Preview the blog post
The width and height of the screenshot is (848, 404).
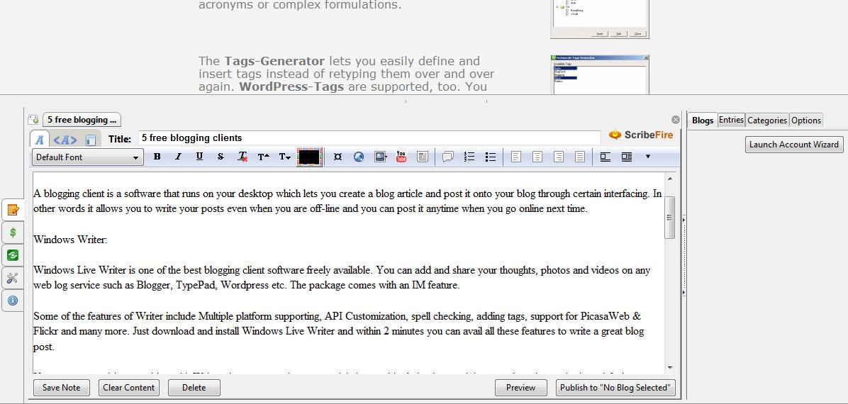click(521, 387)
